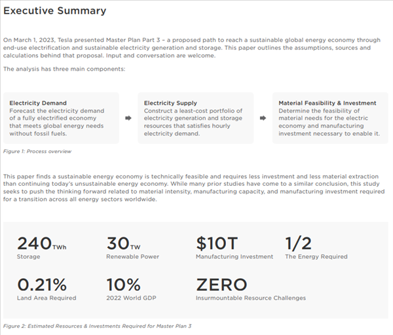Click the $10T statistic
Viewport: 393px width, 335px height.
coord(216,244)
